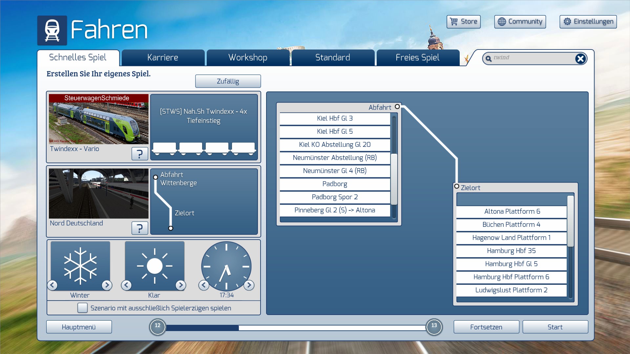Open help for Twindexx - Vario train

click(x=139, y=153)
